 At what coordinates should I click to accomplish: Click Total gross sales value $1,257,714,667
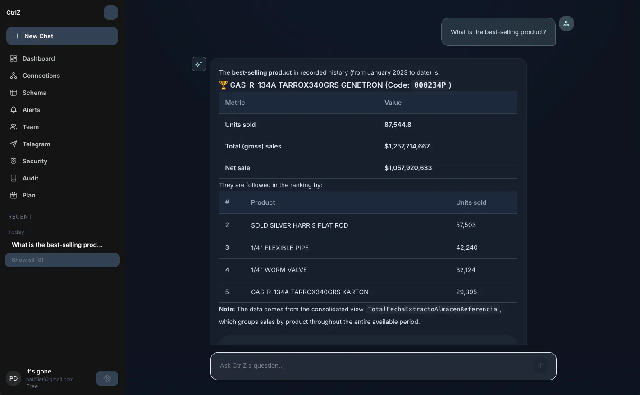[407, 146]
